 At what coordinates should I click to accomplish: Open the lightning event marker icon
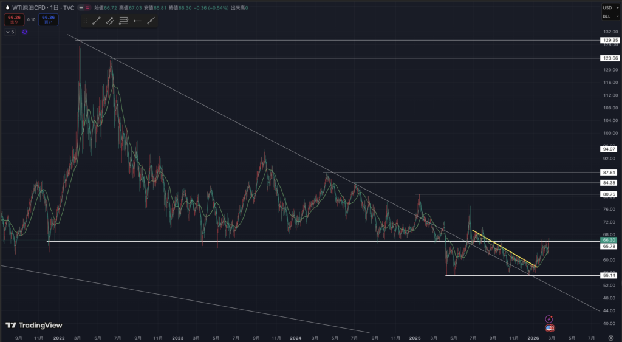549,319
